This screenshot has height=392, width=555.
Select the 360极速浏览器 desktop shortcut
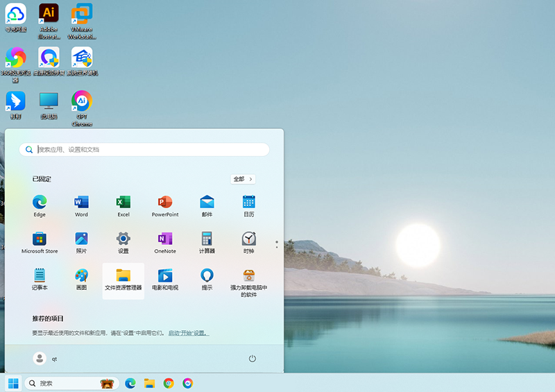point(15,65)
